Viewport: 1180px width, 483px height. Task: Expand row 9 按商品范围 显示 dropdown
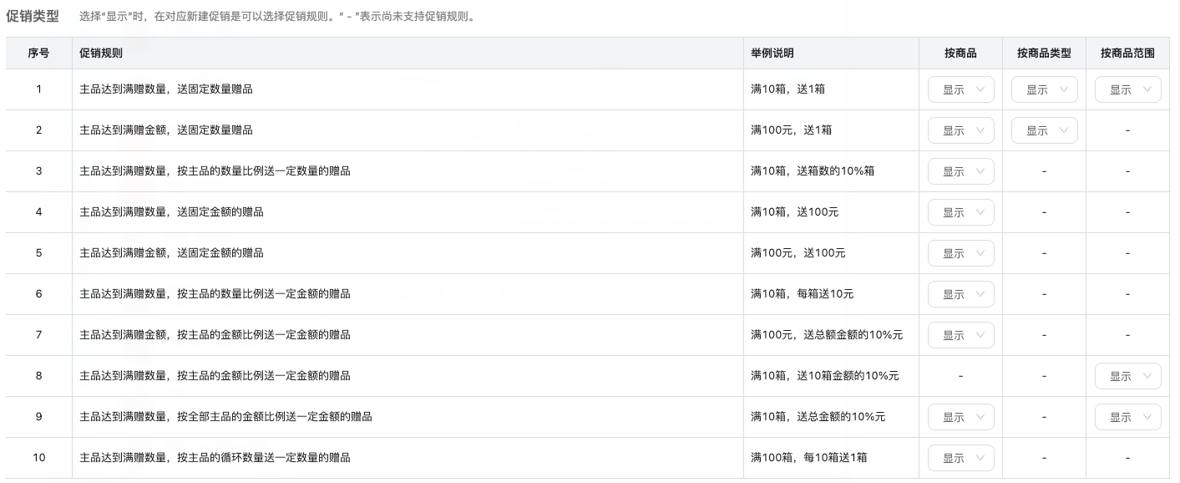(x=1127, y=417)
